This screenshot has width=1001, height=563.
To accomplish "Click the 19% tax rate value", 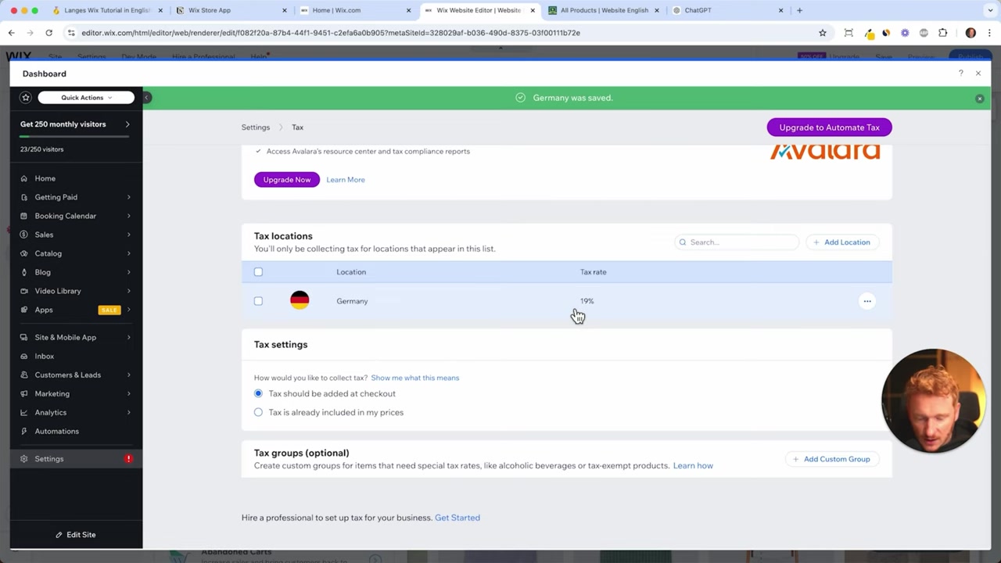I will [587, 301].
